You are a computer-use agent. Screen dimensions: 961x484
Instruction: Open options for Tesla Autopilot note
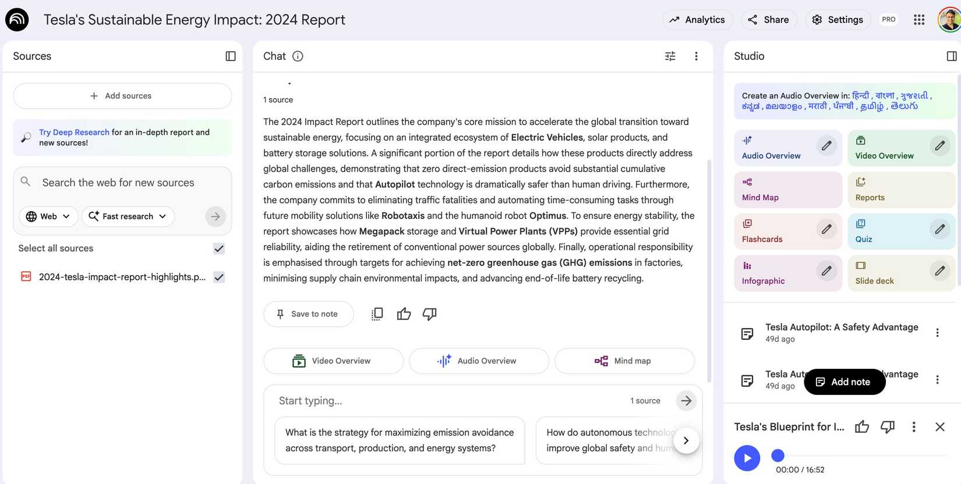[x=937, y=333]
